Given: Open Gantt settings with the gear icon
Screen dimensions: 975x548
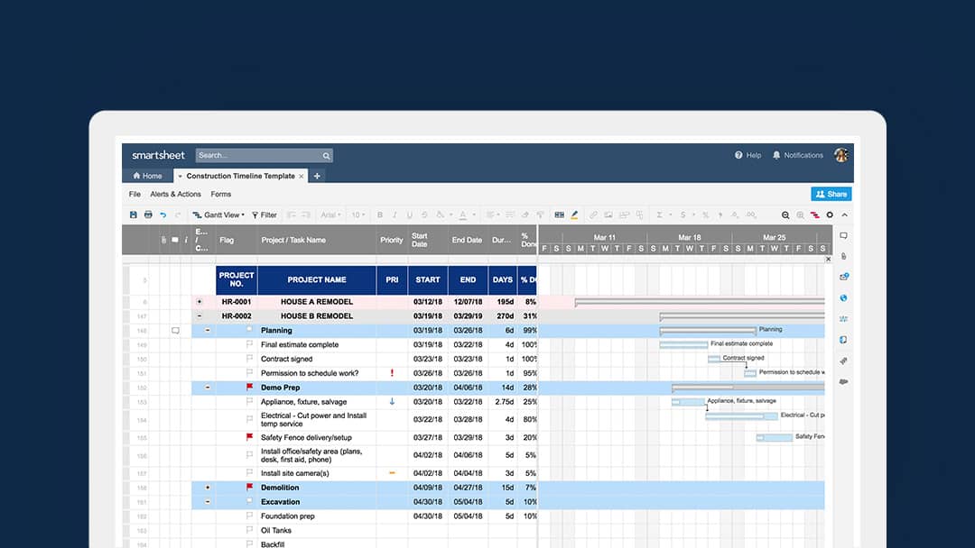Looking at the screenshot, I should pyautogui.click(x=830, y=215).
